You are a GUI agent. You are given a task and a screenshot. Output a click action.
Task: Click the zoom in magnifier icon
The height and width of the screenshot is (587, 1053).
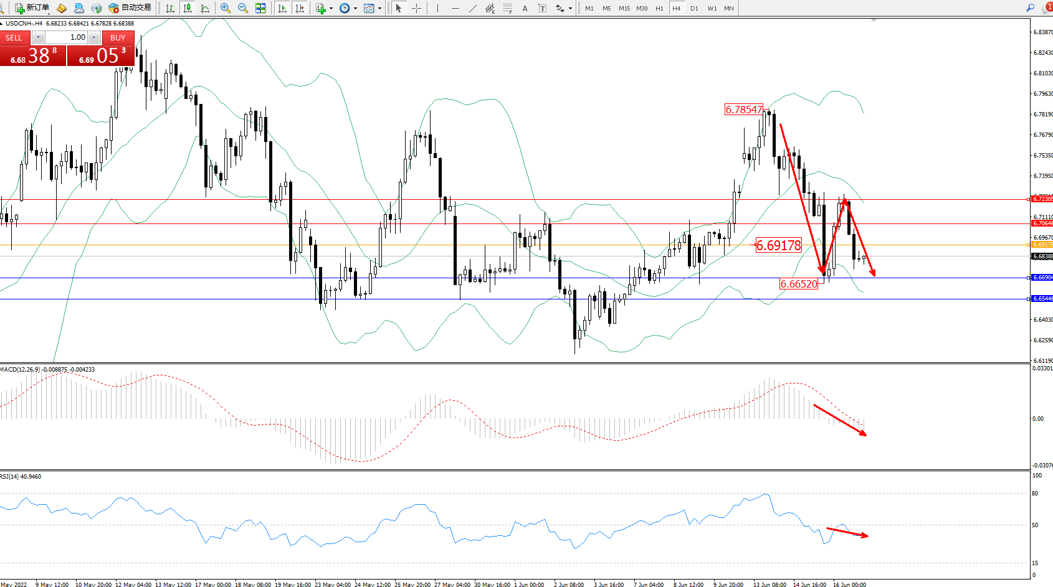226,8
